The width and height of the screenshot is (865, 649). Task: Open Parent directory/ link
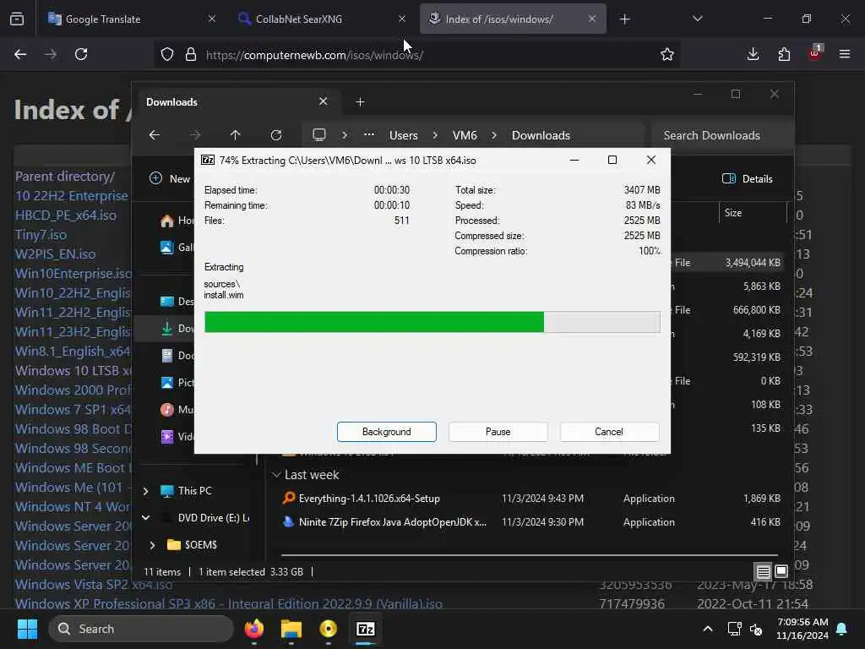coord(64,177)
